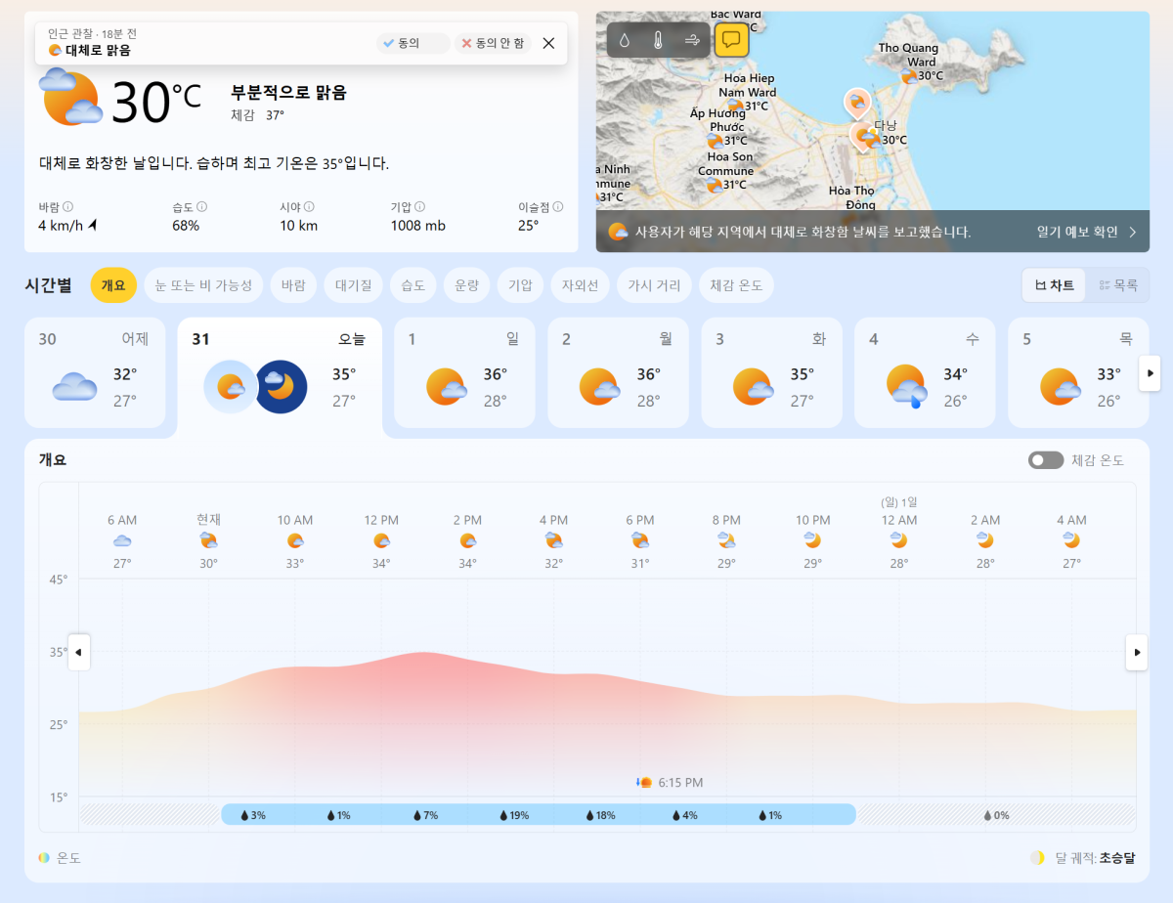Viewport: 1173px width, 903px height.
Task: Click the info icon next to 이슬점
Action: (x=559, y=207)
